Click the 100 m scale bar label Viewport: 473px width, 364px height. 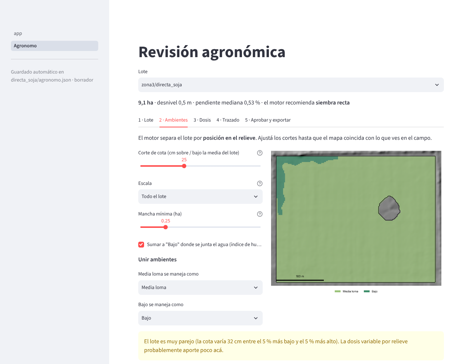300,276
